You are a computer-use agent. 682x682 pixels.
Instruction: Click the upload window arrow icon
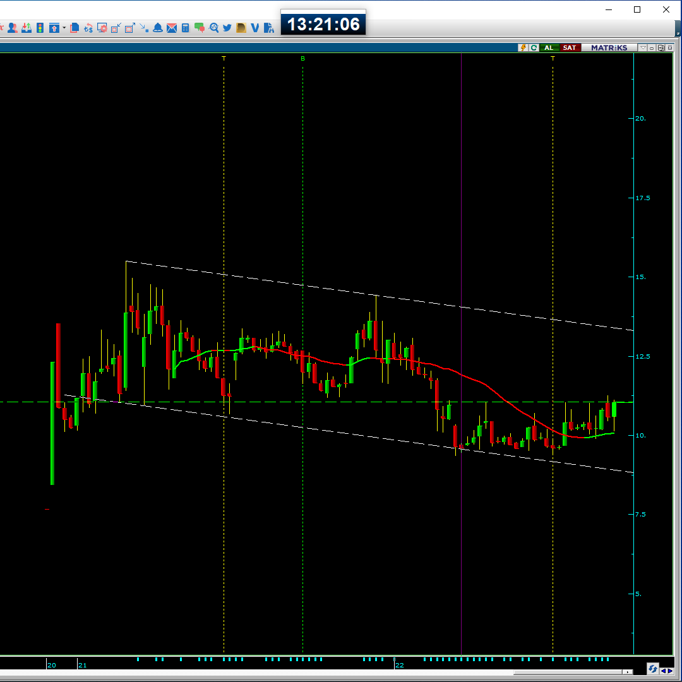[54, 28]
